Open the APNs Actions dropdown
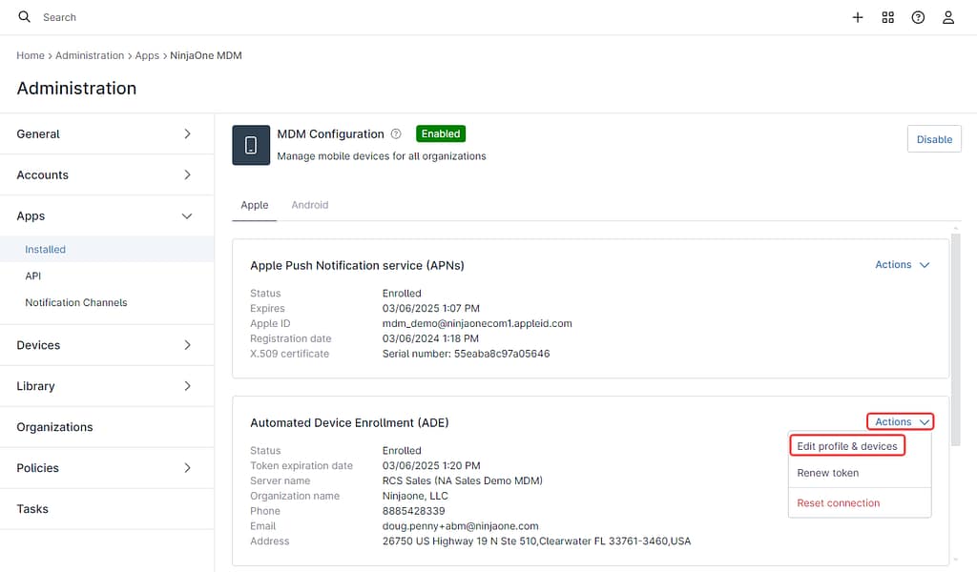This screenshot has height=572, width=977. pyautogui.click(x=902, y=265)
